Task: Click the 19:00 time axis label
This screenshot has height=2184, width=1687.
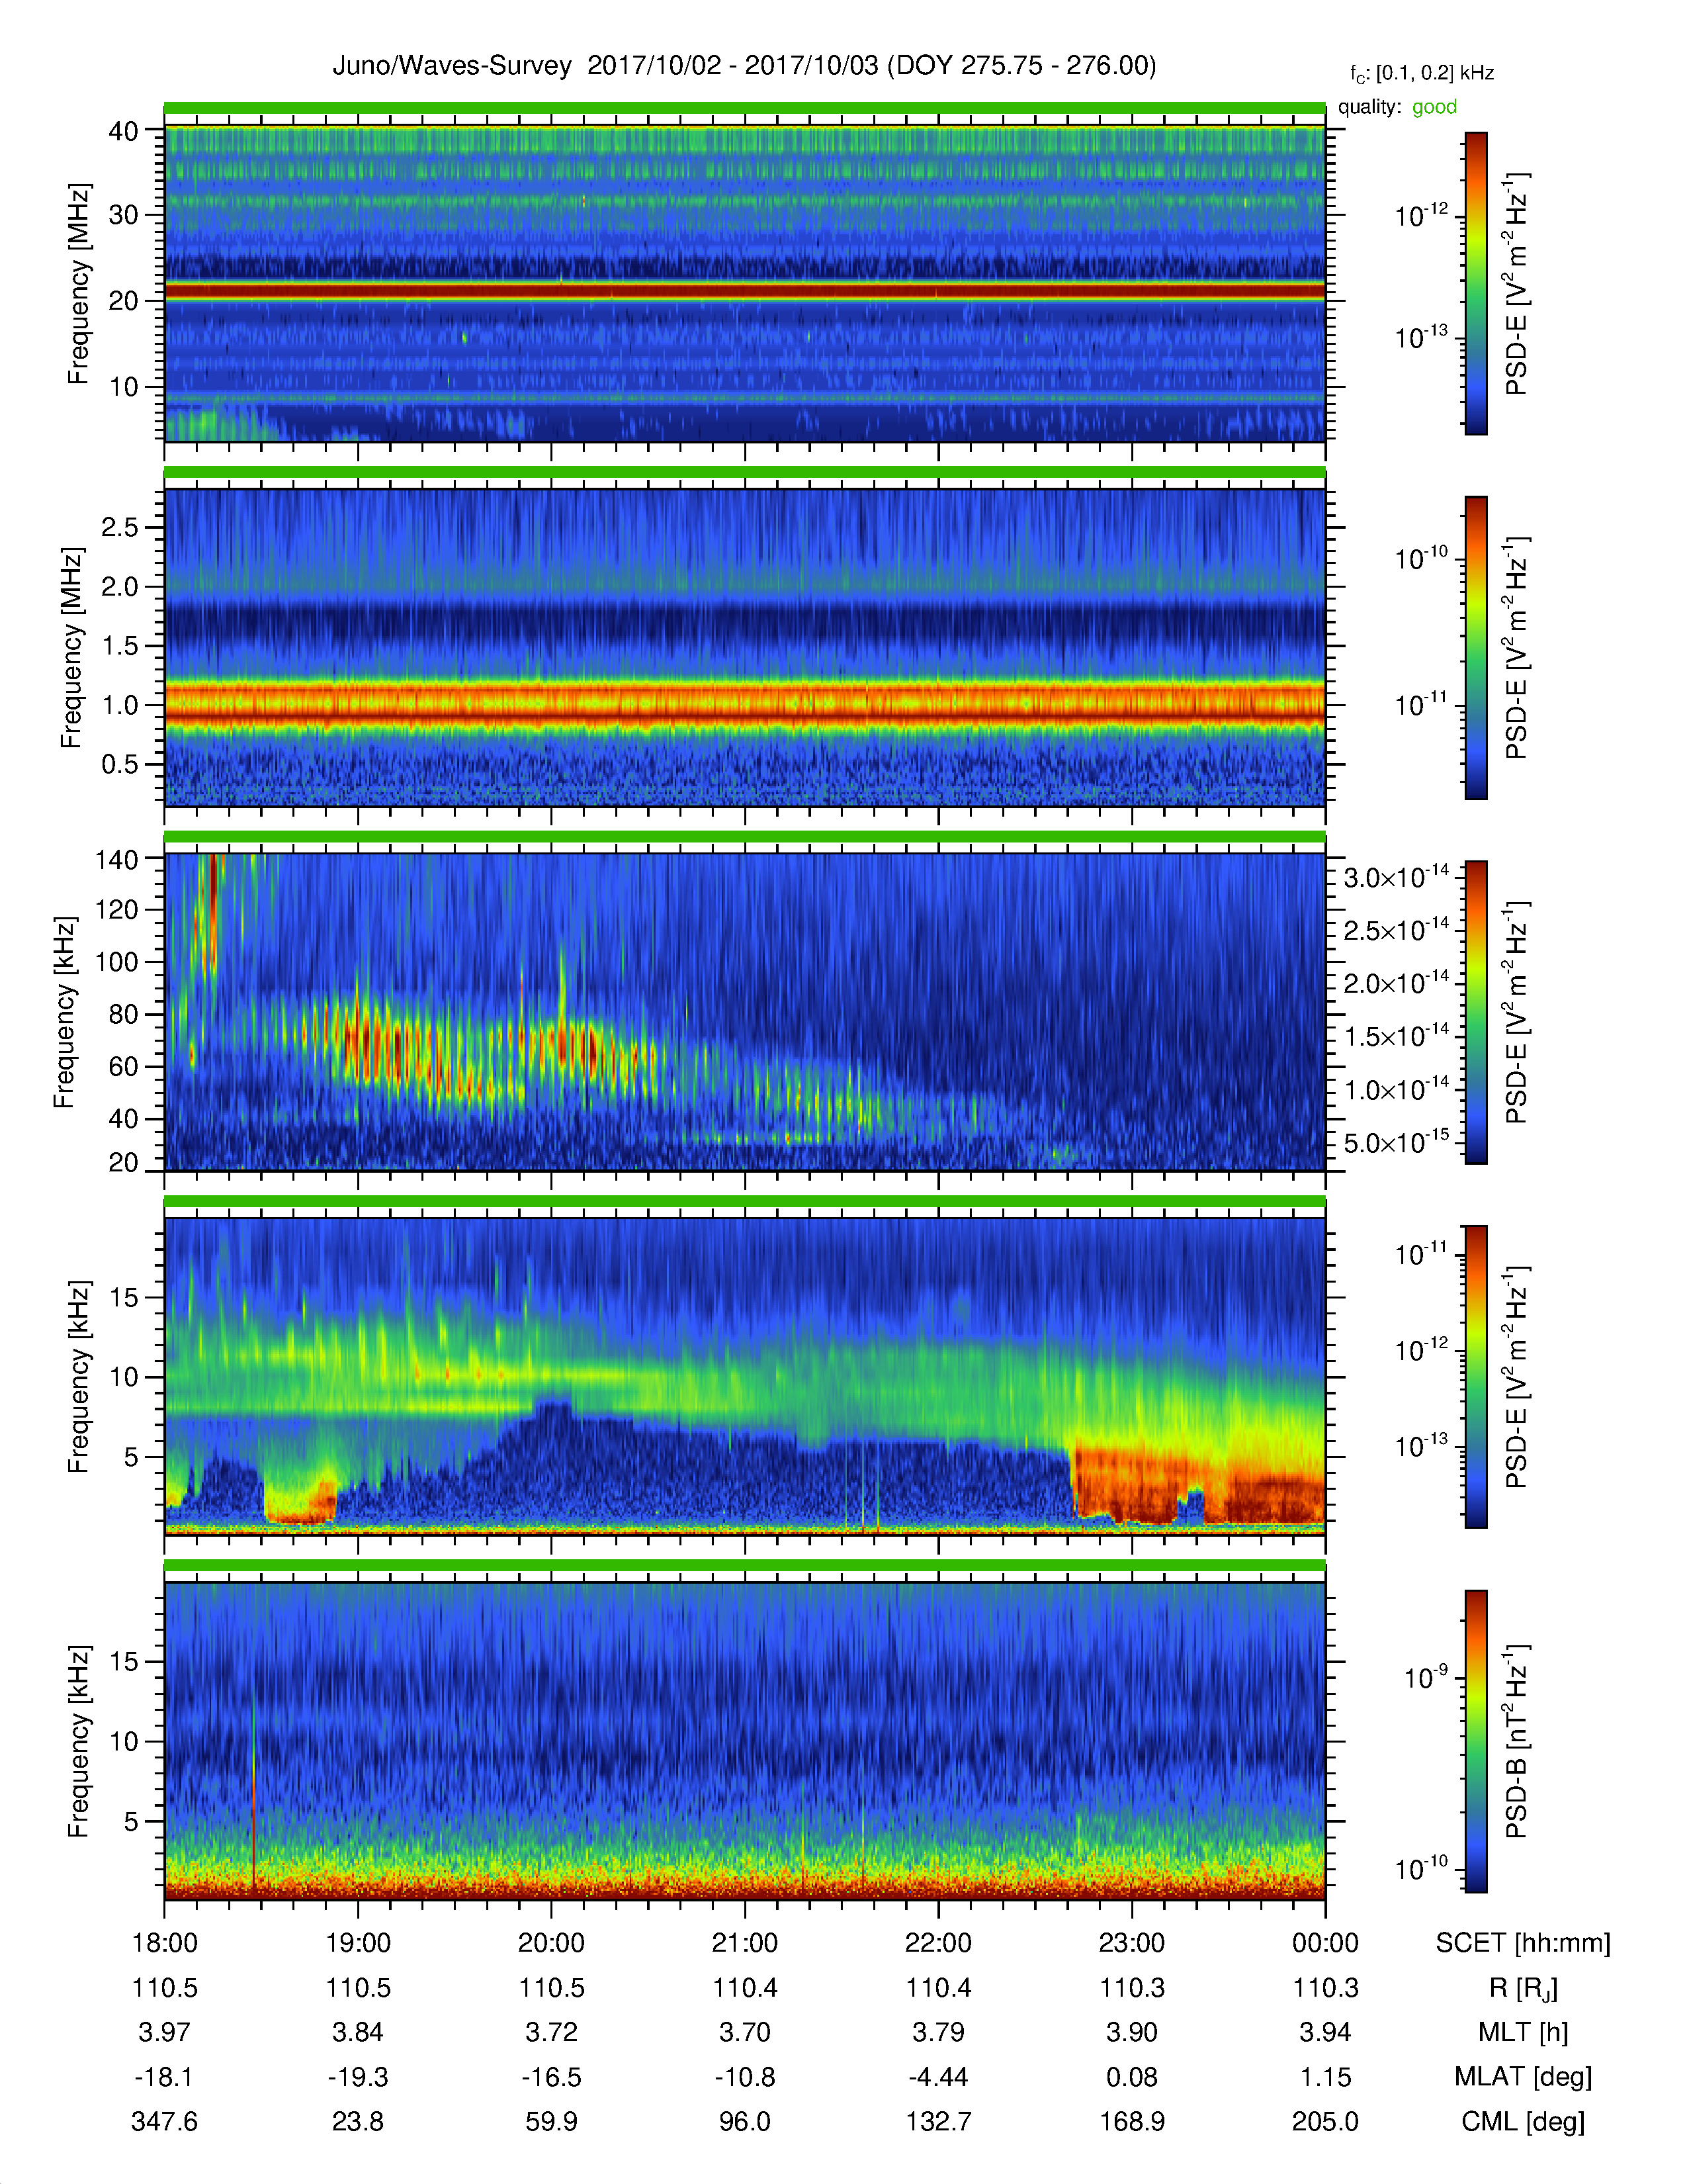Action: (x=358, y=1943)
